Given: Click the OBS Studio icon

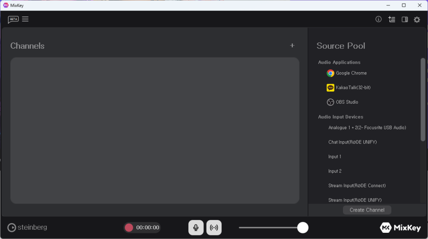Looking at the screenshot, I should (330, 102).
